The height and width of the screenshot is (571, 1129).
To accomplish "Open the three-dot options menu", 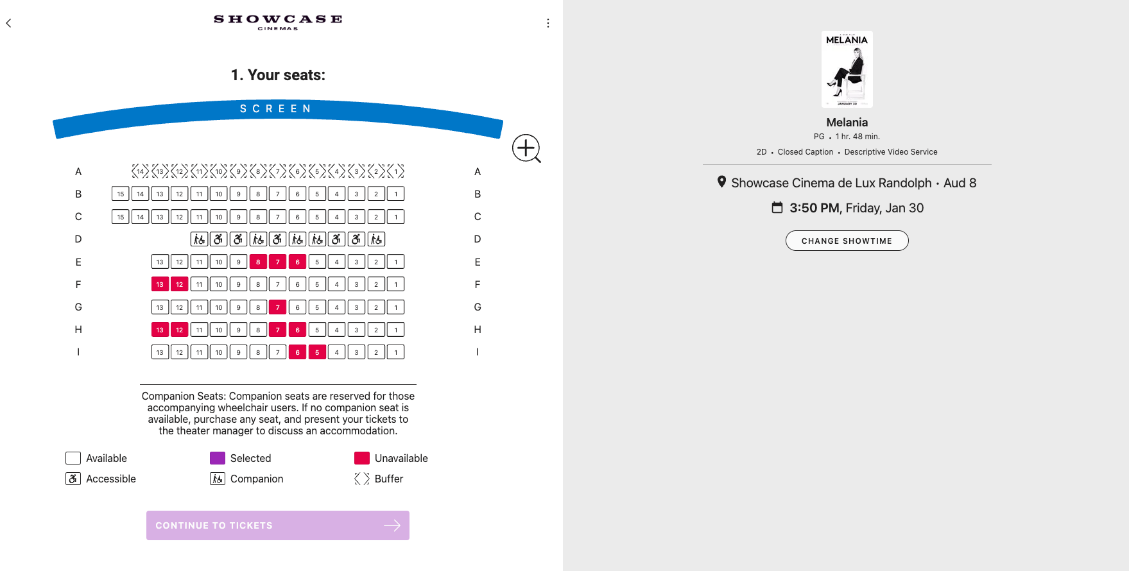I will (x=547, y=23).
